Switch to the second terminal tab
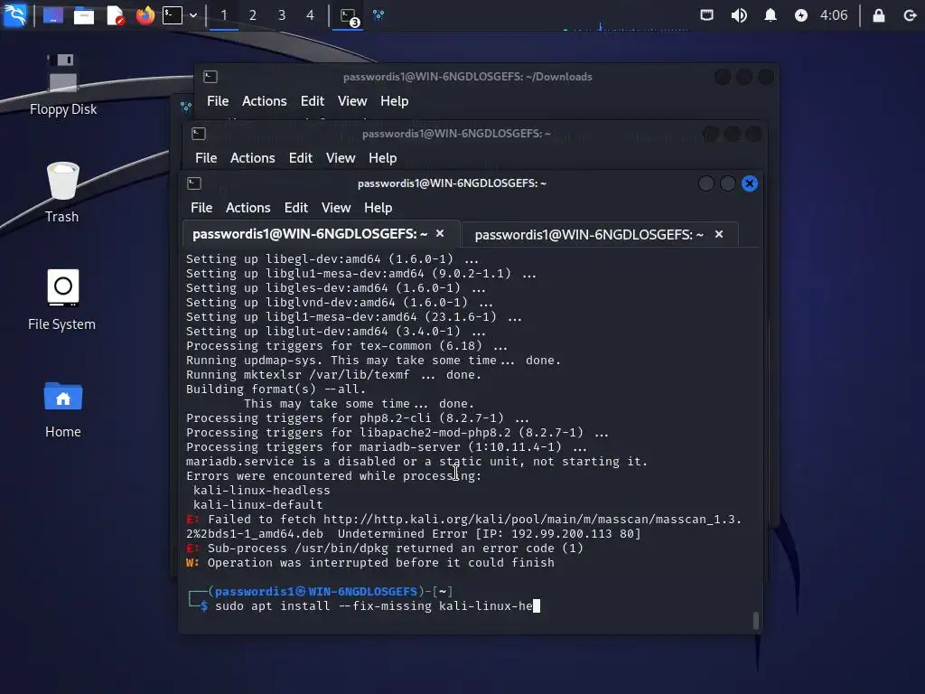The image size is (925, 694). coord(589,235)
